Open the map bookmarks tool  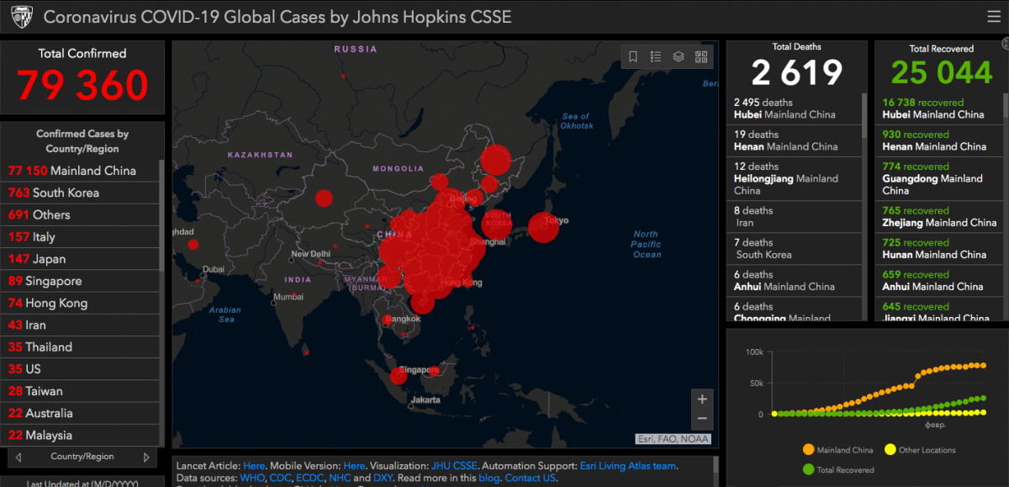point(633,56)
